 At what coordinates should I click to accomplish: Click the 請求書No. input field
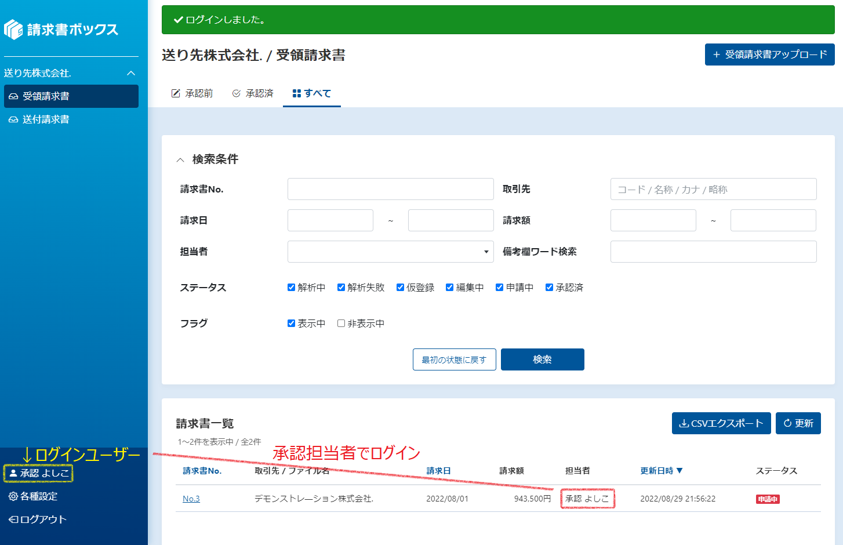click(x=390, y=189)
